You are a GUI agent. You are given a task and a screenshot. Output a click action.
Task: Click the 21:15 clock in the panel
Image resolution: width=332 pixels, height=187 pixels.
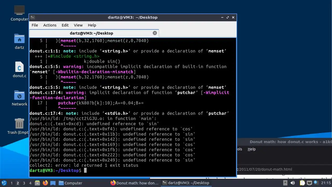coord(326,183)
